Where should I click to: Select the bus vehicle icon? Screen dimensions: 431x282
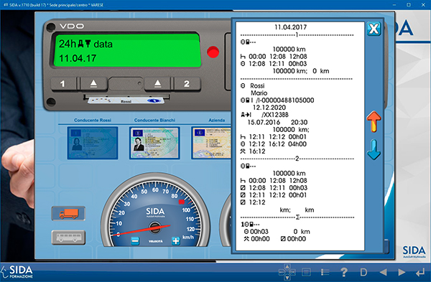coord(68,238)
